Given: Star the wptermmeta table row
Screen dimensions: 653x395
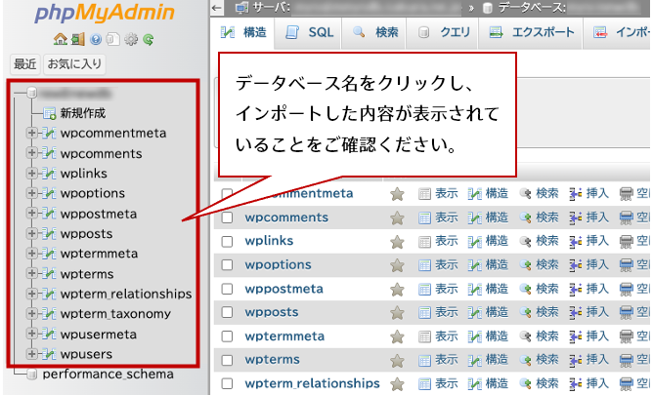Looking at the screenshot, I should [x=397, y=336].
